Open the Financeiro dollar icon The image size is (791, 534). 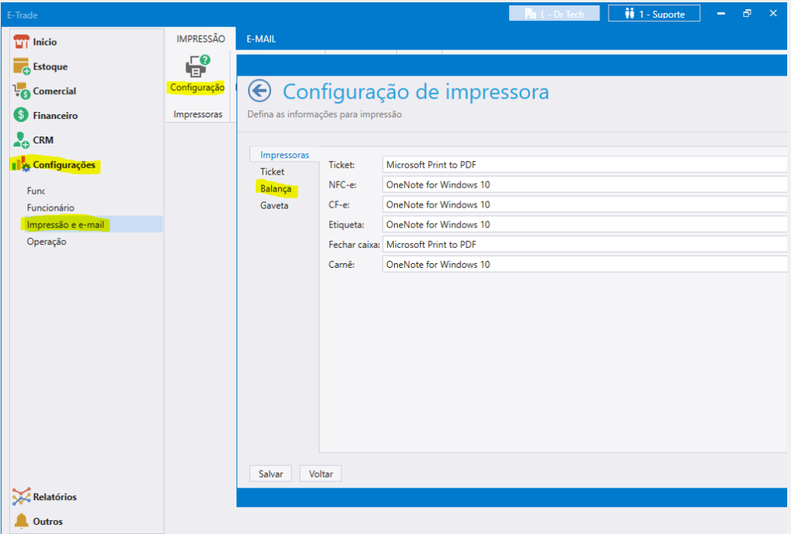point(22,116)
